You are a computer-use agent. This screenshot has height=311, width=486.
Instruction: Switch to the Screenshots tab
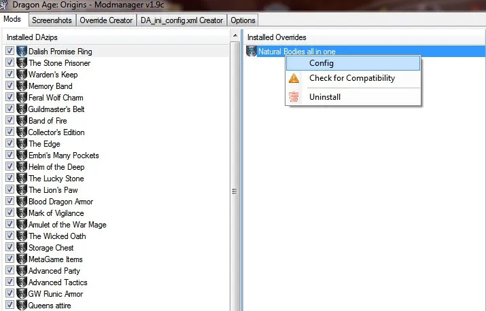(52, 20)
